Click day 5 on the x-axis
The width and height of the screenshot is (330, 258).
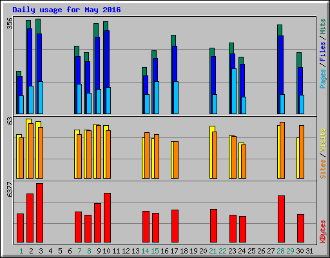[x=60, y=251]
